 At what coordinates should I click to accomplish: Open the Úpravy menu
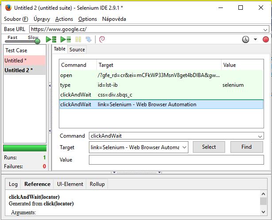coord(42,19)
